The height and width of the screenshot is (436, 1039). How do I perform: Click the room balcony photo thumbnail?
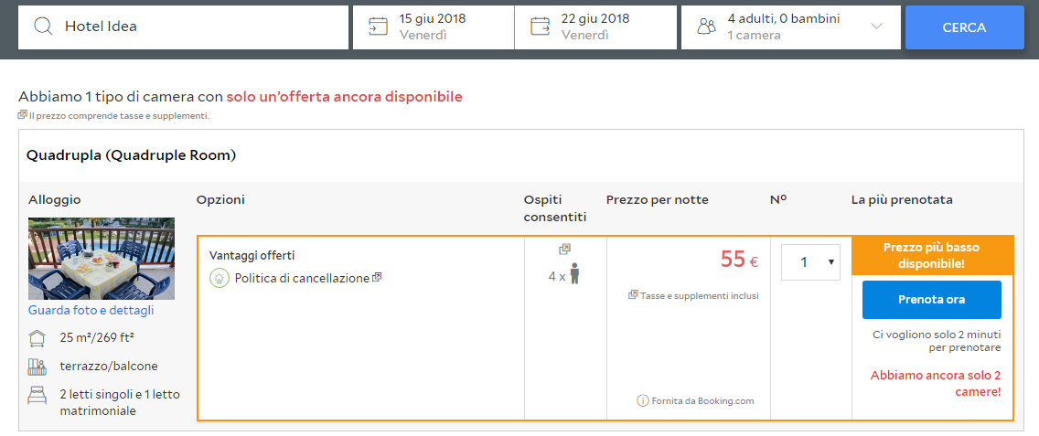click(102, 259)
